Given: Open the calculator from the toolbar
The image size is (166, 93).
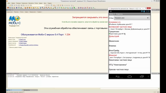Looking at the screenshot, I should [58, 5].
